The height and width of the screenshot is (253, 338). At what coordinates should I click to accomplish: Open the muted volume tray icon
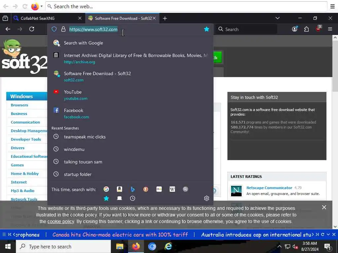tap(295, 247)
